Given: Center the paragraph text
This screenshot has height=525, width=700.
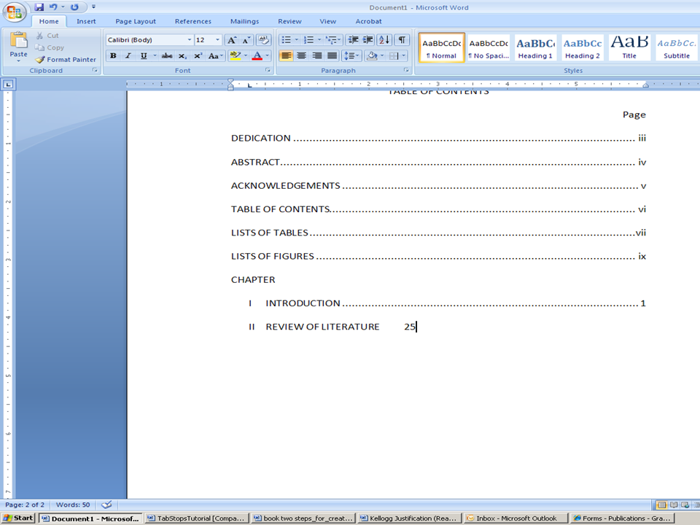Looking at the screenshot, I should click(x=302, y=56).
